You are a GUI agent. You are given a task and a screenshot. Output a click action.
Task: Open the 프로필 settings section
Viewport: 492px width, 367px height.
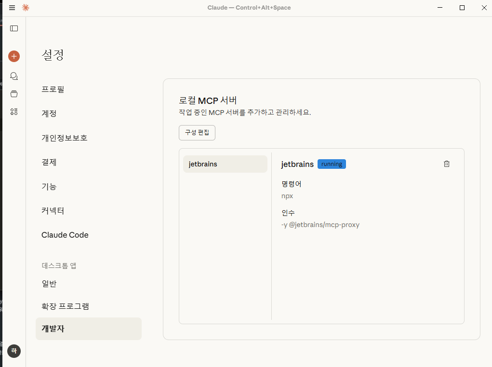click(53, 89)
